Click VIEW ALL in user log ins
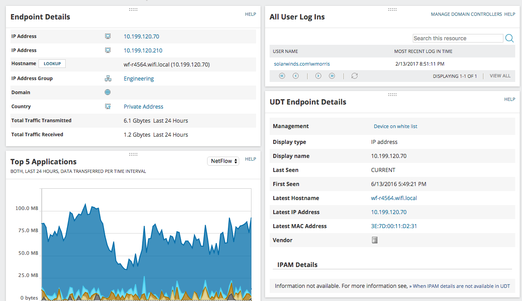The height and width of the screenshot is (301, 522). [500, 76]
